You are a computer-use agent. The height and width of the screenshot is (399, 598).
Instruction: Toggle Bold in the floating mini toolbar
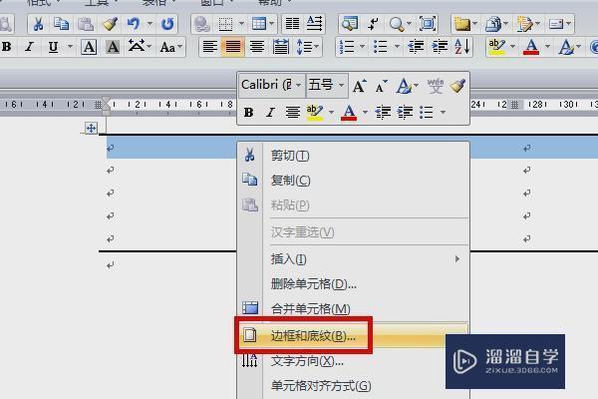[248, 113]
